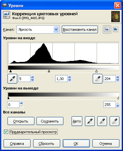Decrease the input white level 204
Viewport: 123px width, 151px height.
(118, 80)
